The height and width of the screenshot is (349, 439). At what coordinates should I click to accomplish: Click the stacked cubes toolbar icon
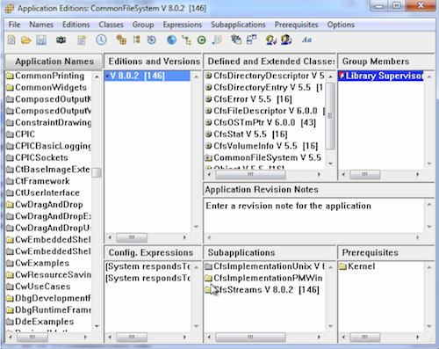coord(121,40)
